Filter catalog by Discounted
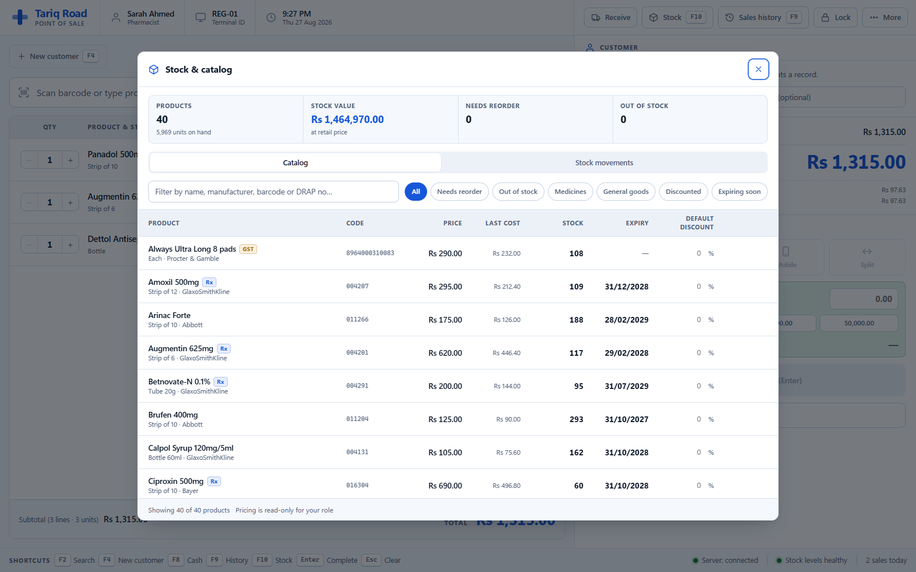Screen dimensions: 916x572 [683, 192]
